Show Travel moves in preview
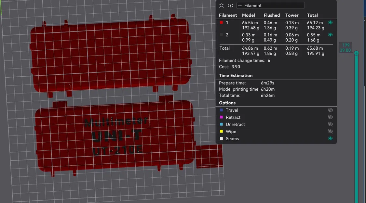366x203 pixels. click(330, 110)
